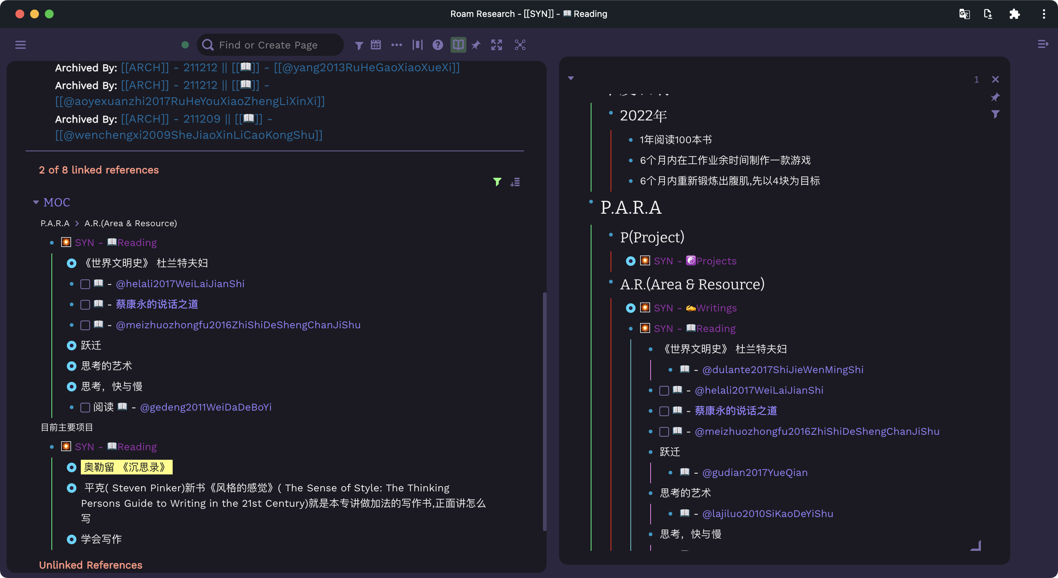The height and width of the screenshot is (578, 1058).
Task: Expand the 思考，快与慢 bullet in left pane
Action: 72,386
